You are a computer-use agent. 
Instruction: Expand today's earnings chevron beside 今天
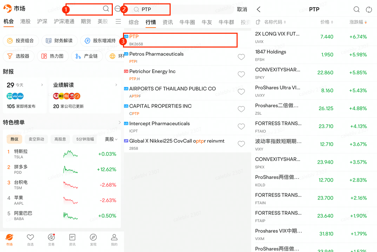pos(42,85)
